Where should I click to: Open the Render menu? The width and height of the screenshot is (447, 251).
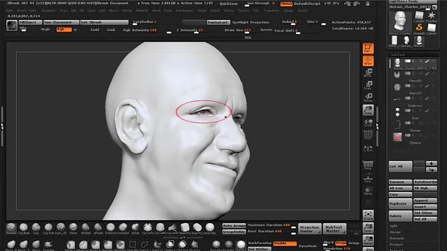click(x=202, y=11)
